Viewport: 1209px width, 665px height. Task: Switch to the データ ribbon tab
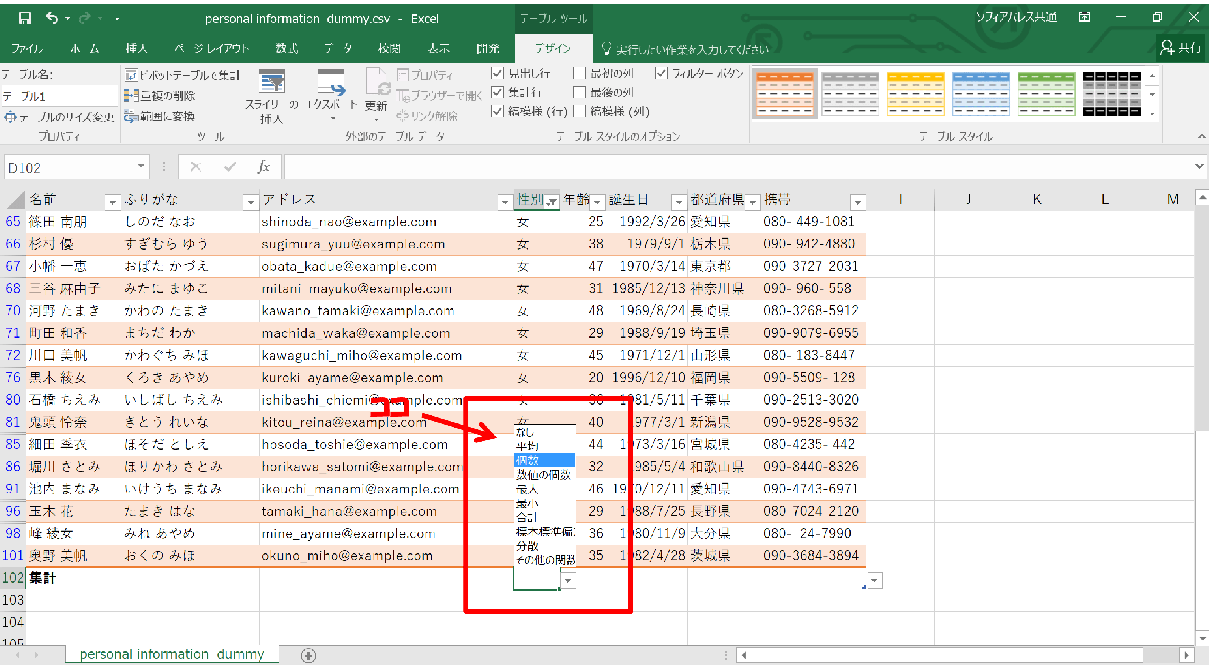[x=338, y=48]
